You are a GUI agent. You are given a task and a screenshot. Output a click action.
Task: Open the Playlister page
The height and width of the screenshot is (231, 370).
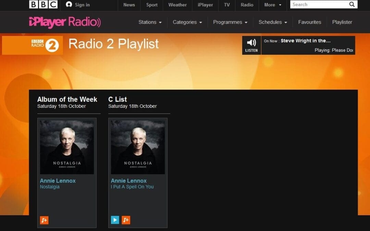coord(342,22)
